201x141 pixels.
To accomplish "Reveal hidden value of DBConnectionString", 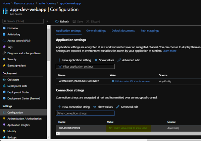I will (x=128, y=128).
